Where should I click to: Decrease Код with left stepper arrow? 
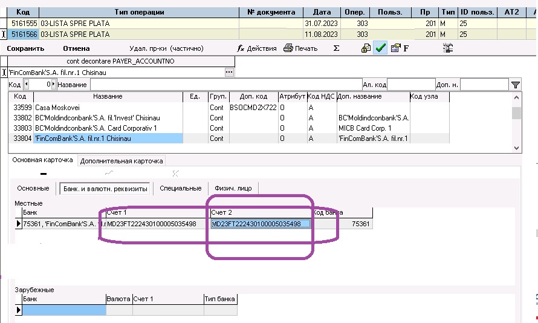27,84
